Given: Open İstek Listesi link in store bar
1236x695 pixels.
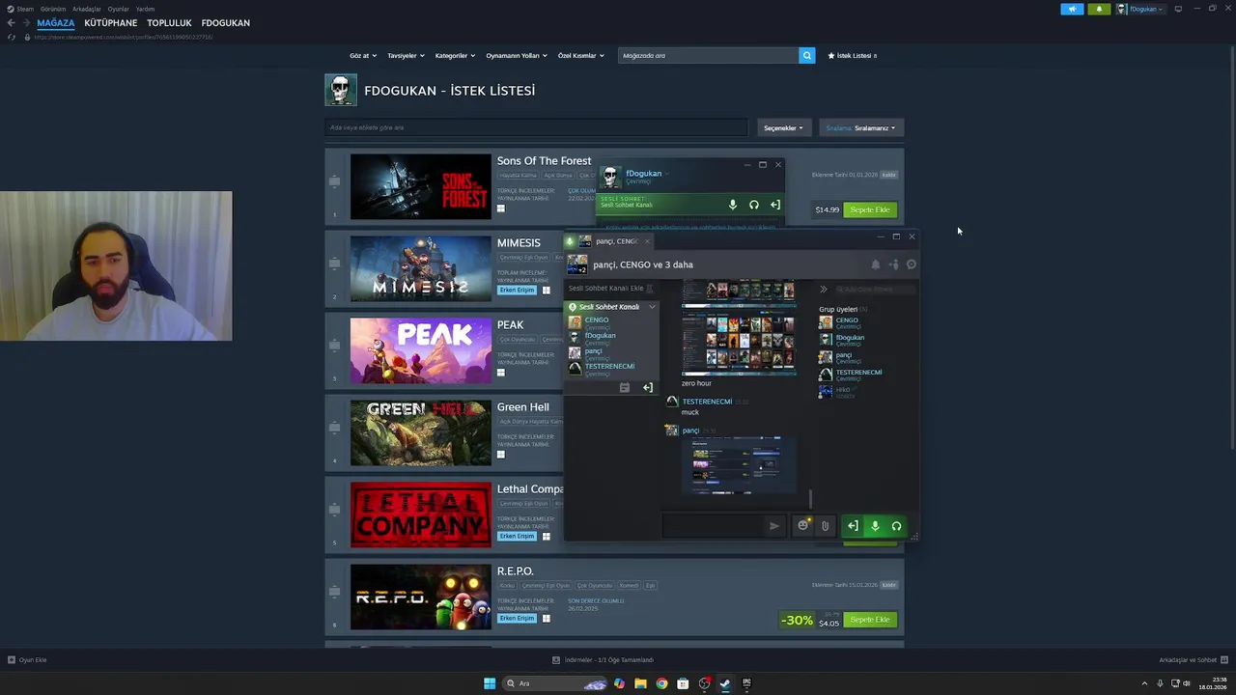Looking at the screenshot, I should point(853,56).
